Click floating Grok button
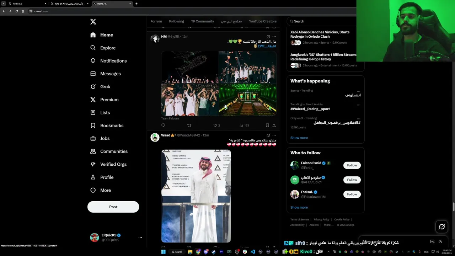Viewport: 455px width, 256px height. (x=442, y=226)
